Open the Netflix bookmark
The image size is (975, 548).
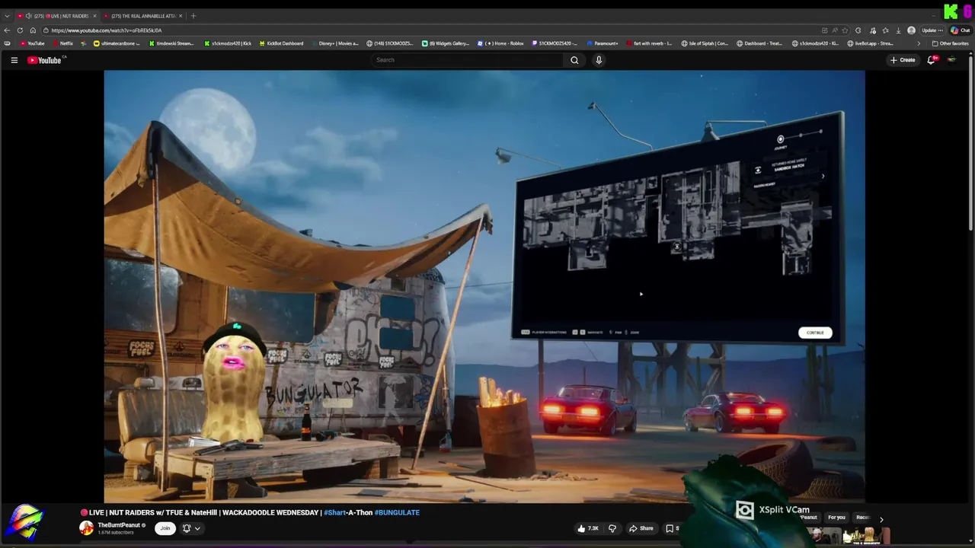coord(62,43)
